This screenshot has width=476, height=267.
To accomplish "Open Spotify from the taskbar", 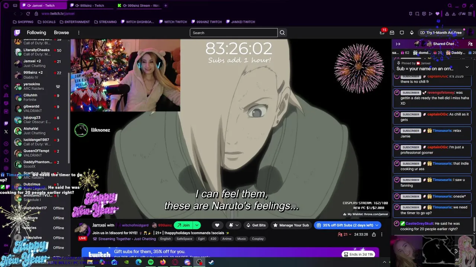I will pyautogui.click(x=151, y=262).
